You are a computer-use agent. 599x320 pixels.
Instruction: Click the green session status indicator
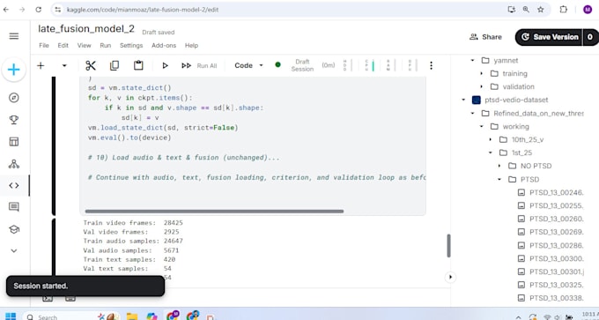tap(277, 64)
